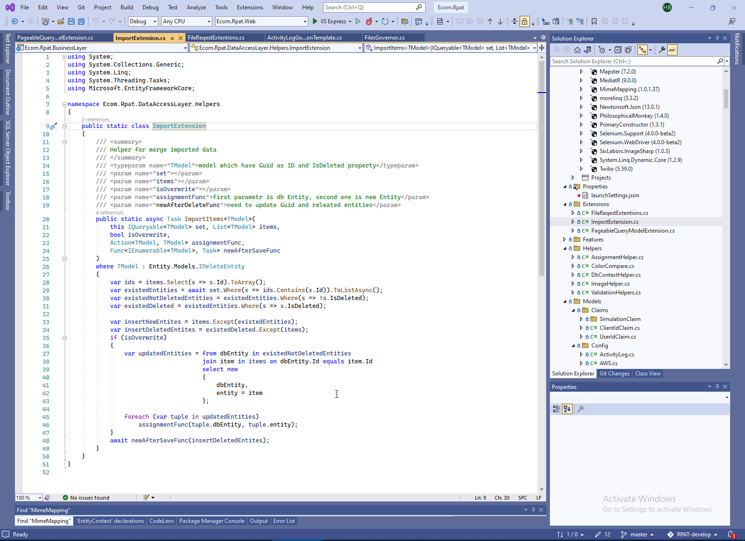Click the Search Solution Explorer input field
The image size is (745, 541).
coord(633,61)
